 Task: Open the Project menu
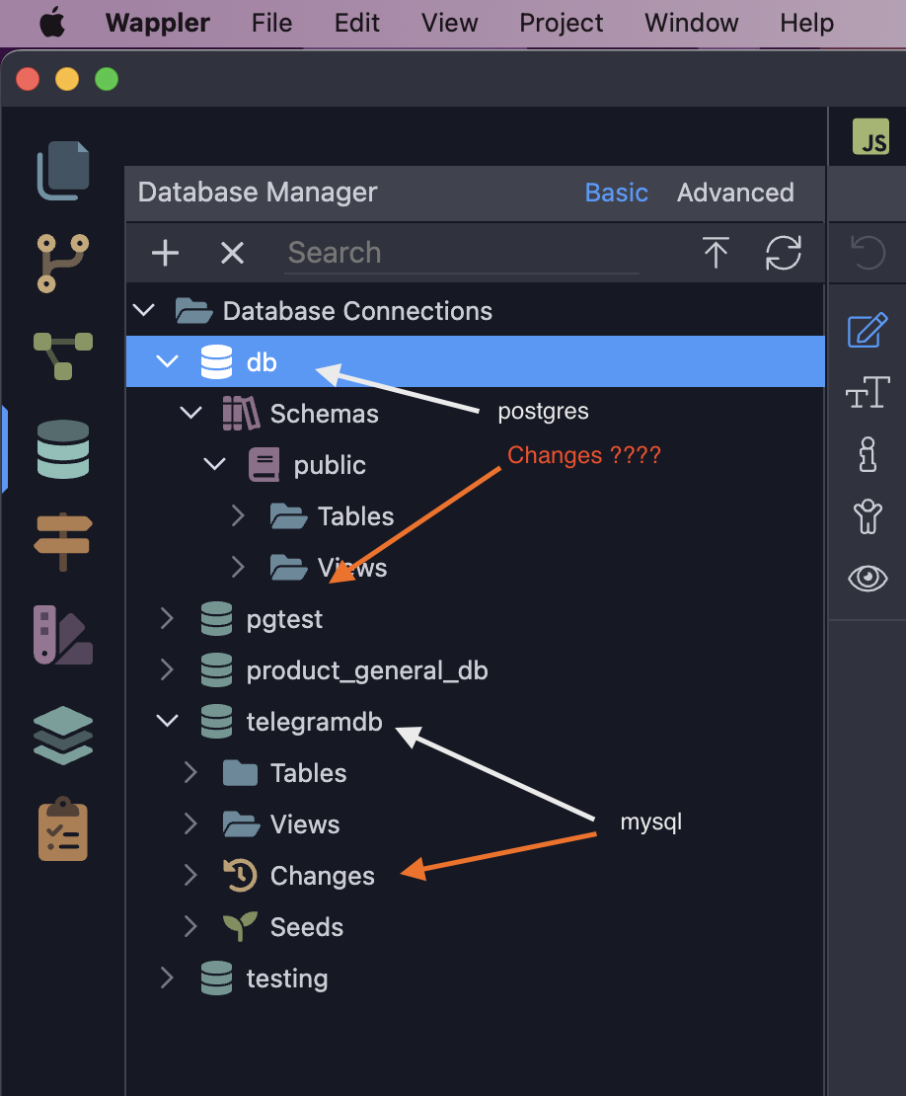click(561, 23)
